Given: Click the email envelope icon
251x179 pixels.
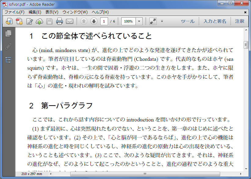Looking at the screenshot, I should point(70,21).
